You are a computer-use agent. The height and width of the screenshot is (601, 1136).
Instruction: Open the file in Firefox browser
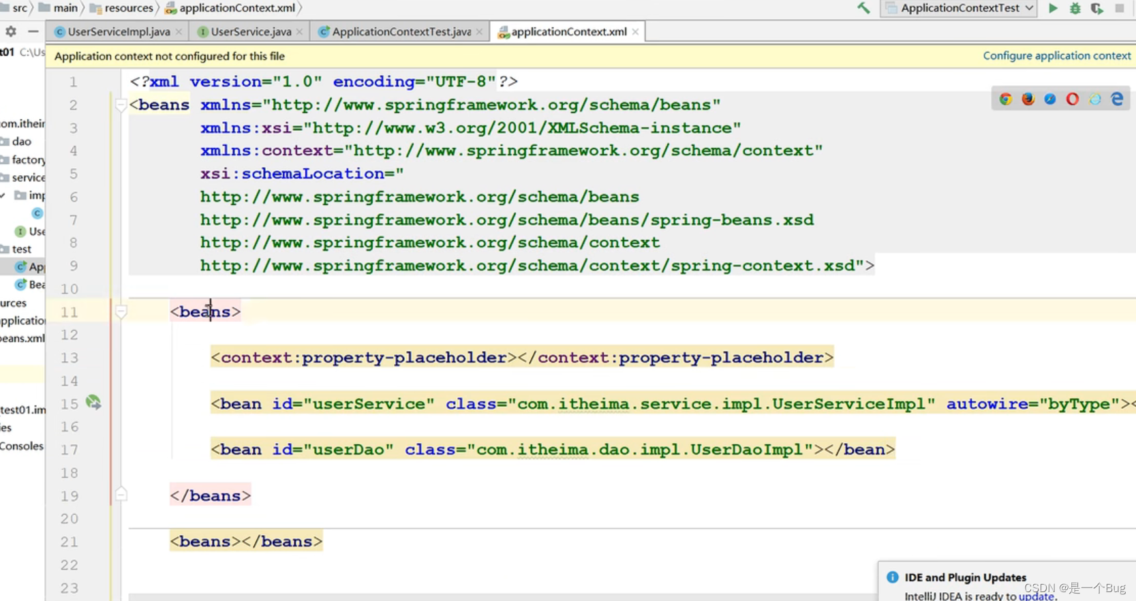pos(1028,99)
